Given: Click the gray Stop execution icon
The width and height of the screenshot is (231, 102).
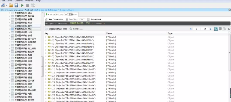Looking at the screenshot, I should pyautogui.click(x=27, y=5).
